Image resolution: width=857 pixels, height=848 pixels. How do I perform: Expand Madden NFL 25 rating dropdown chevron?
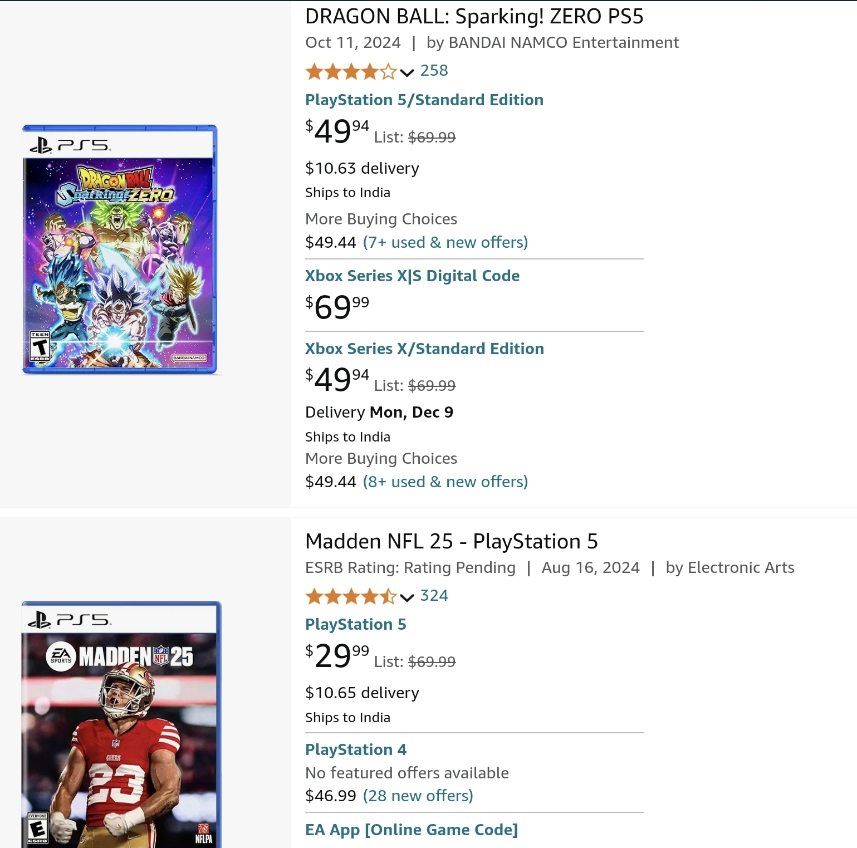point(407,597)
